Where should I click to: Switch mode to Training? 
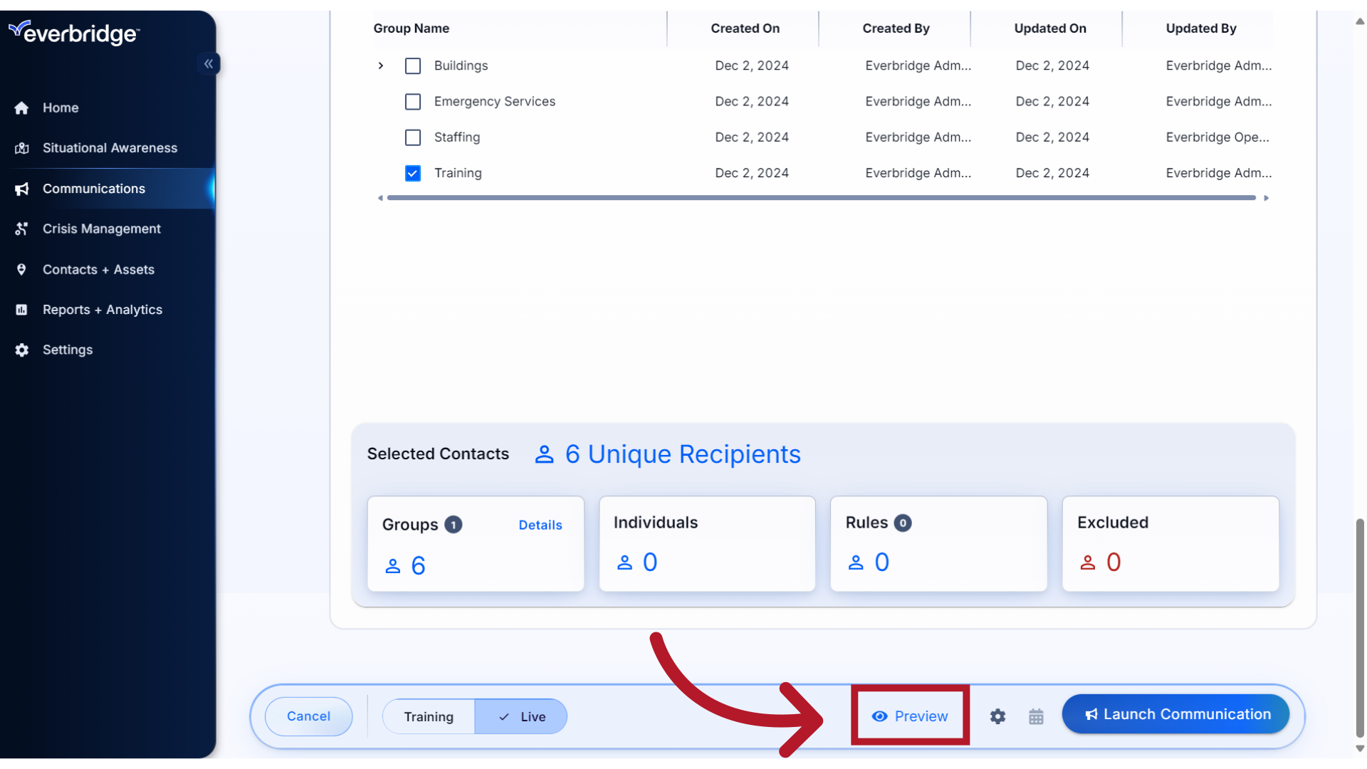[x=429, y=716]
